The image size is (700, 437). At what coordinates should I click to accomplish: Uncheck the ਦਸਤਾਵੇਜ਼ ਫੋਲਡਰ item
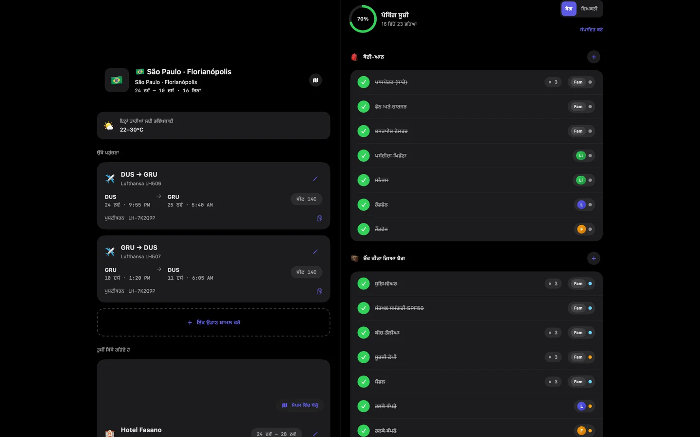(x=364, y=131)
